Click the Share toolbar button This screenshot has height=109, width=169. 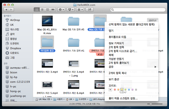[x=89, y=10]
